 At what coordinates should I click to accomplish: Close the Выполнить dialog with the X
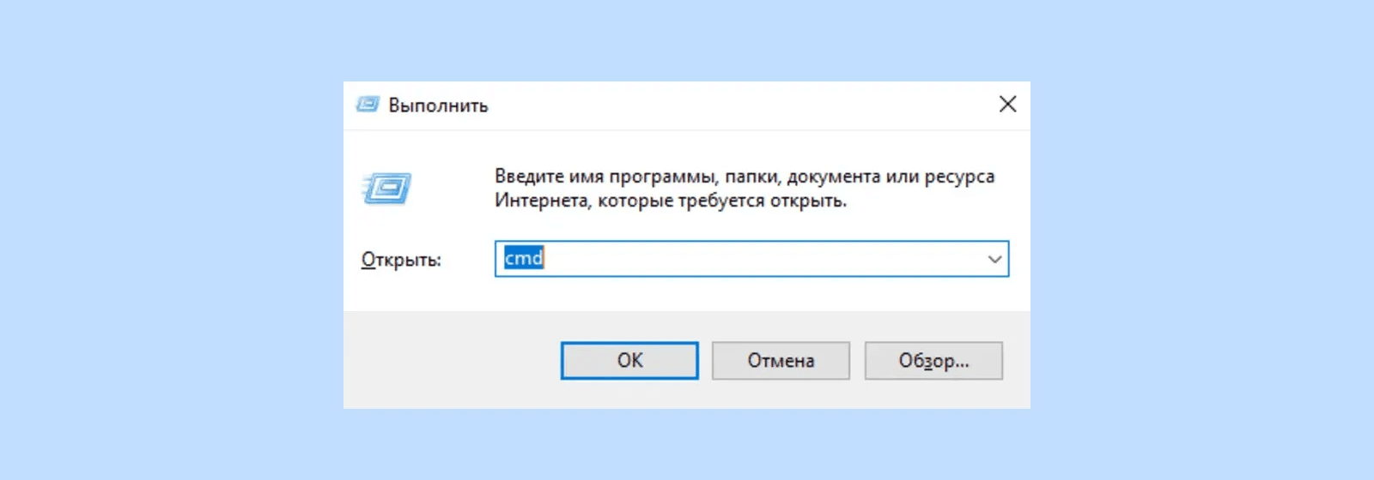point(1007,105)
